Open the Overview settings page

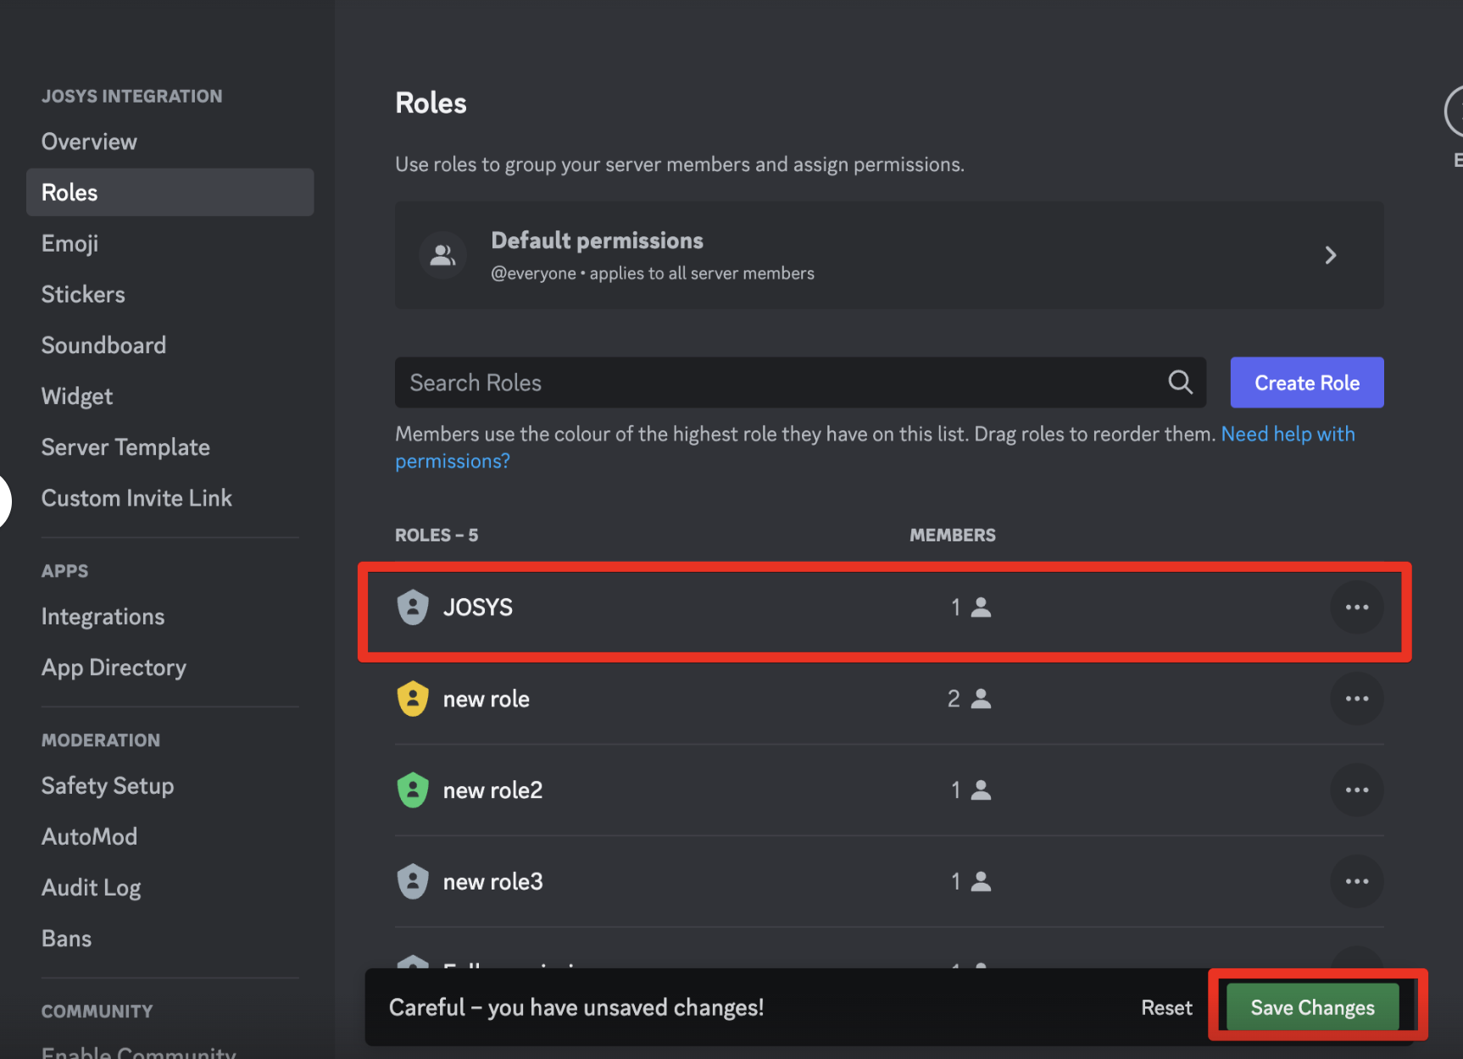click(89, 141)
